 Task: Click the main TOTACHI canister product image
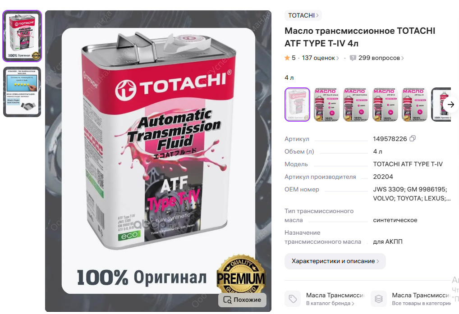coord(158,161)
